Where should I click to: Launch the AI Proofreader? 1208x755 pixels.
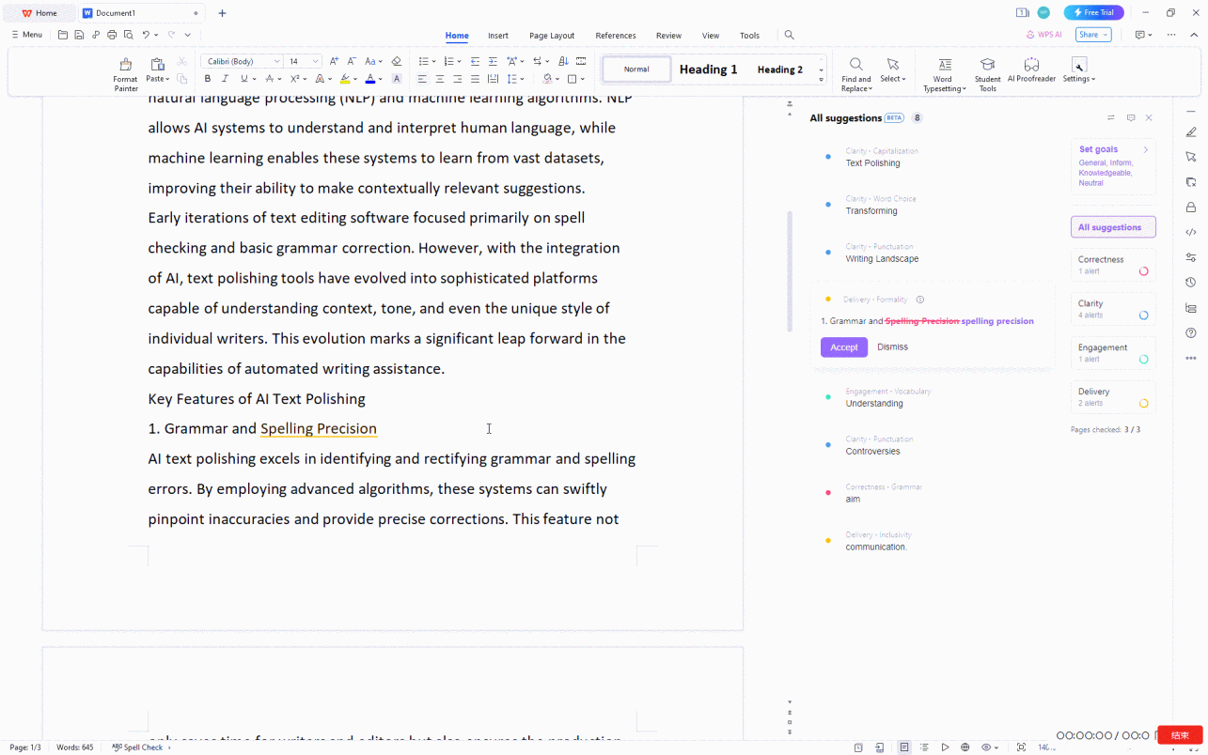point(1031,70)
